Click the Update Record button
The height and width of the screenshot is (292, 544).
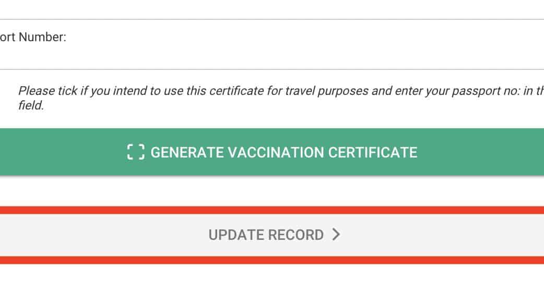[272, 235]
